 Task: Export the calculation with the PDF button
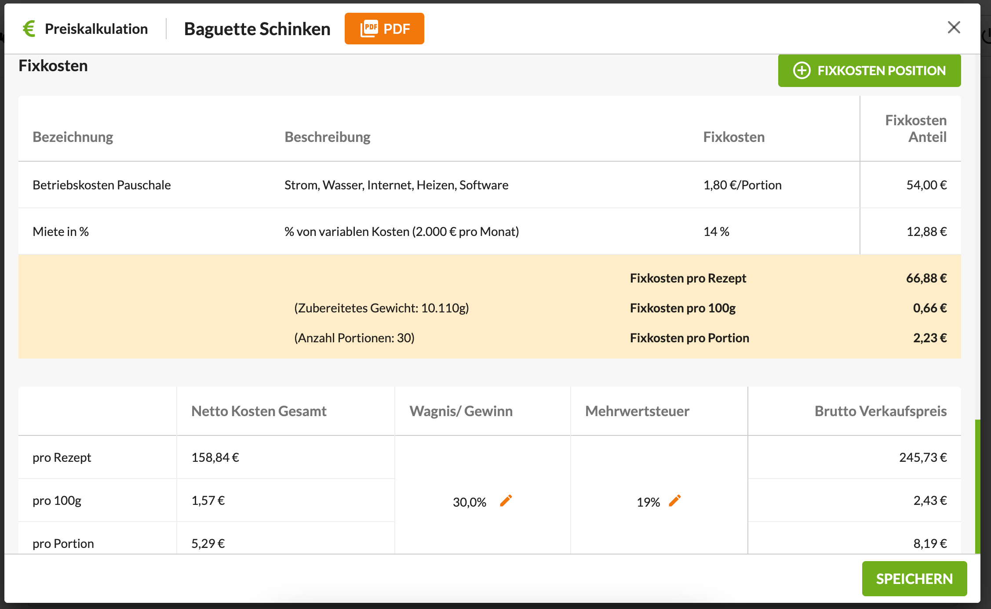pos(384,29)
